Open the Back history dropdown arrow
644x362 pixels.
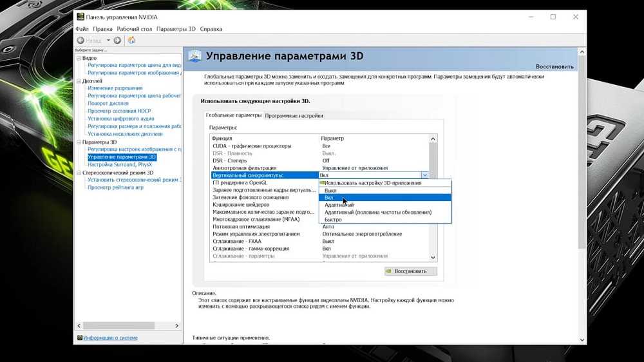[108, 40]
